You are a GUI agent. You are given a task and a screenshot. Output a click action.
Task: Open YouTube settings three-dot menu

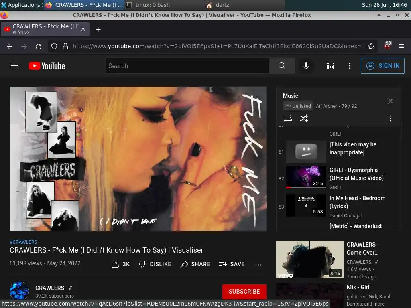350,66
